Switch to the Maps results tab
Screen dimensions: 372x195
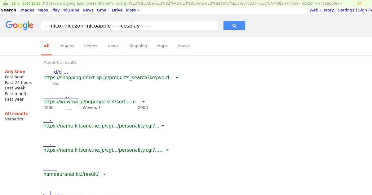click(x=162, y=46)
